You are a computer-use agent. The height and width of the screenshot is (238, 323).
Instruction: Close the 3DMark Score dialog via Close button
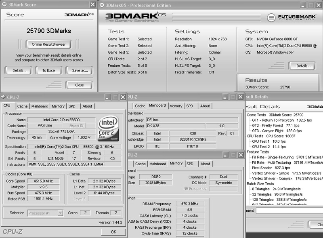coord(79,85)
